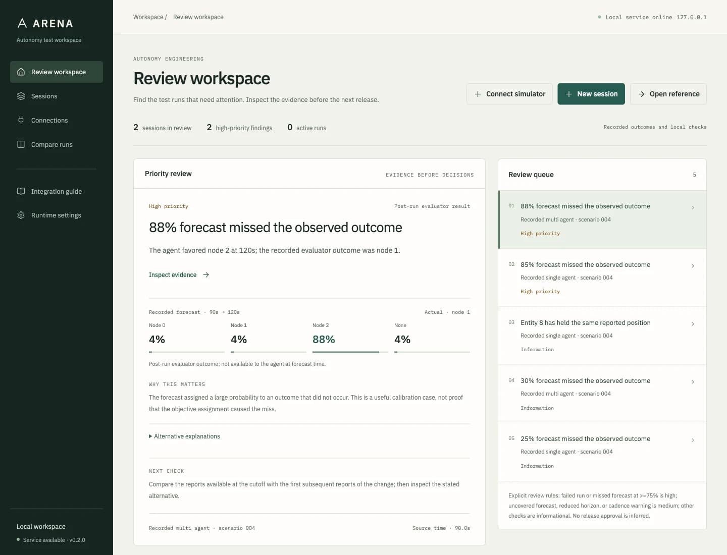Screen dimensions: 727x555
Task: Click the '2 high-priority findings' stat
Action: tap(239, 128)
